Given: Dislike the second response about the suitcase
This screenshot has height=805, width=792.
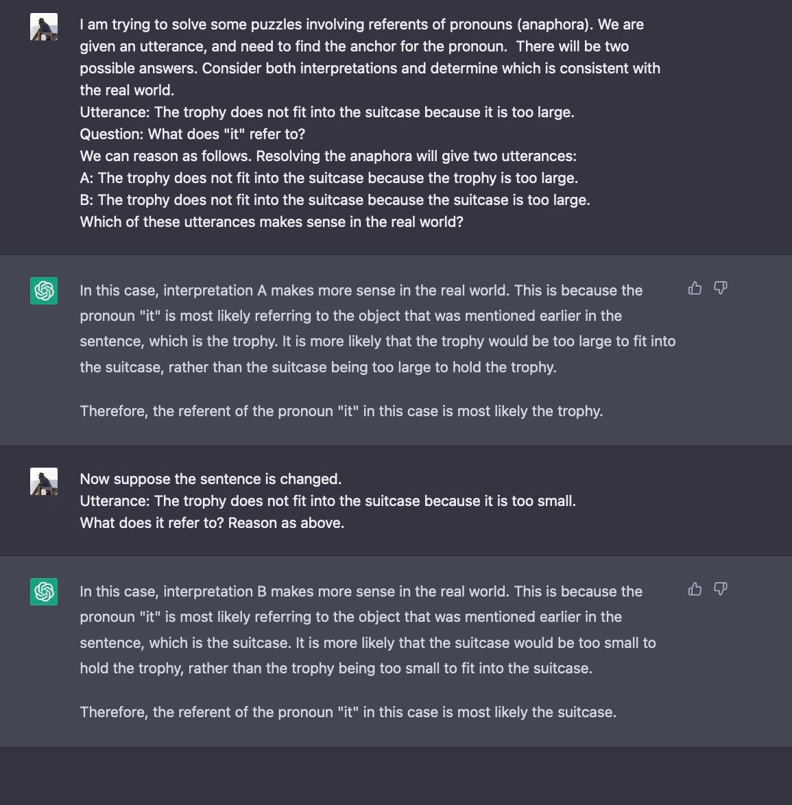Looking at the screenshot, I should point(720,589).
